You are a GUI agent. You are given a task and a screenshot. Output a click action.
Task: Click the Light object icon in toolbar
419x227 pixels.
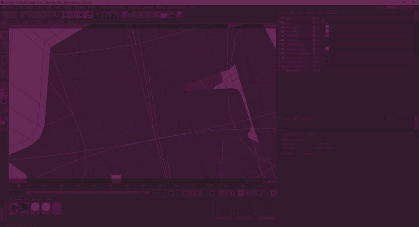click(x=179, y=15)
